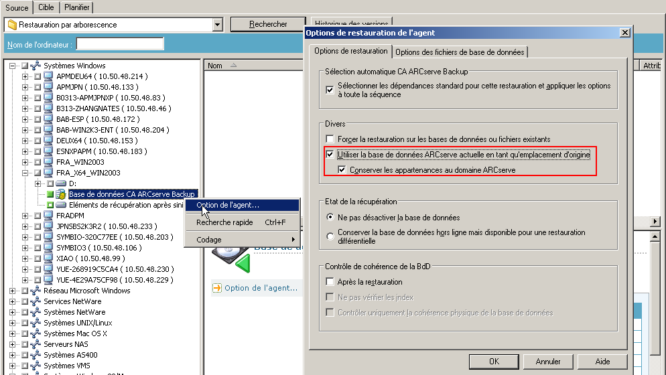Click the YUE-268919C5CA4 computer icon
The image size is (666, 375).
tap(48, 269)
